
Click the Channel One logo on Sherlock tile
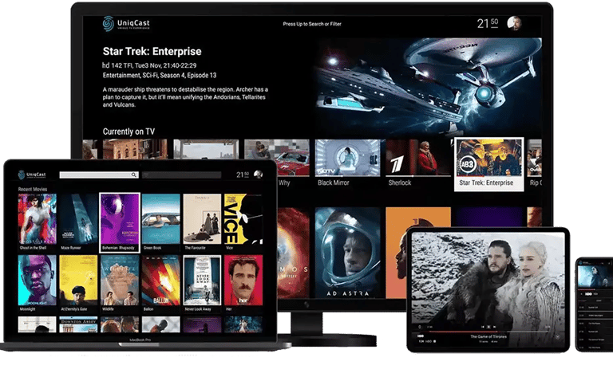[397, 164]
